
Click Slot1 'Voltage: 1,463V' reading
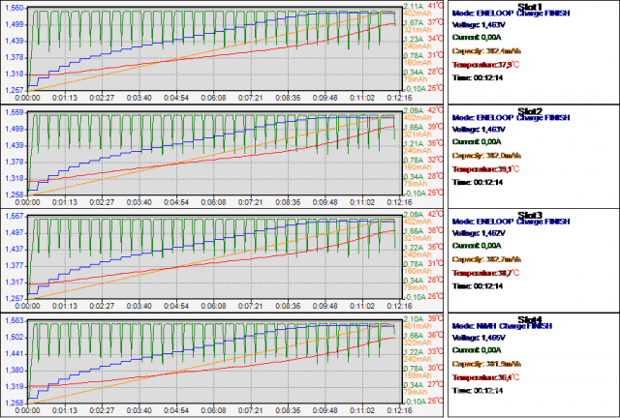[479, 25]
